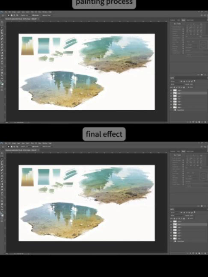Open the blend mode dropdown in final effect Layers panel
208x277 pixels.
click(177, 216)
